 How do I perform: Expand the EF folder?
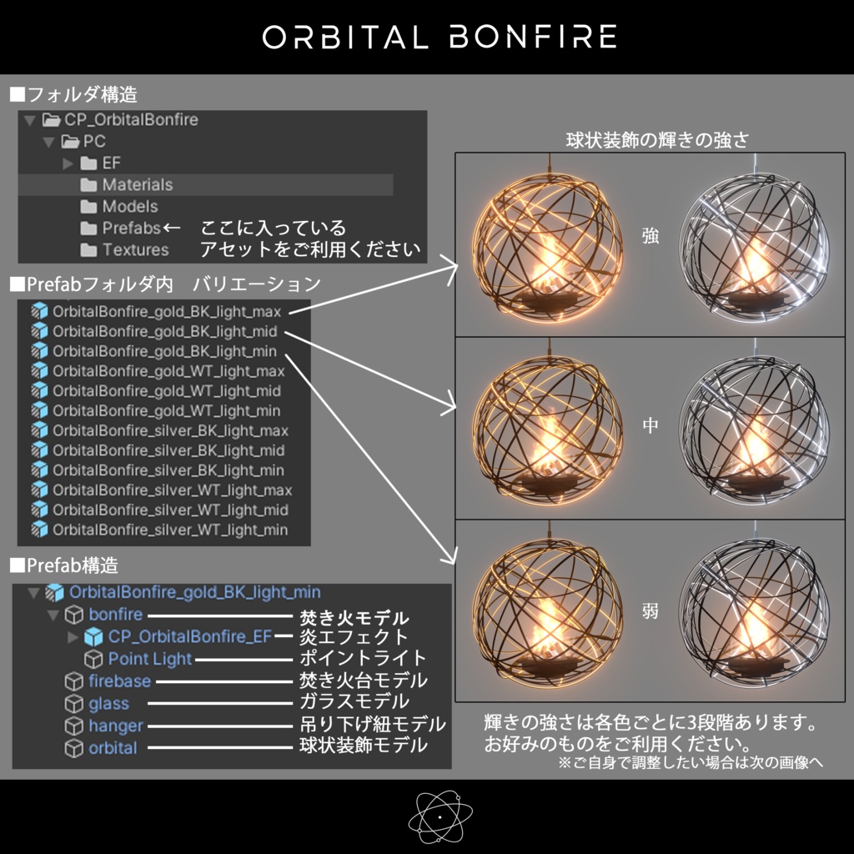pos(68,163)
